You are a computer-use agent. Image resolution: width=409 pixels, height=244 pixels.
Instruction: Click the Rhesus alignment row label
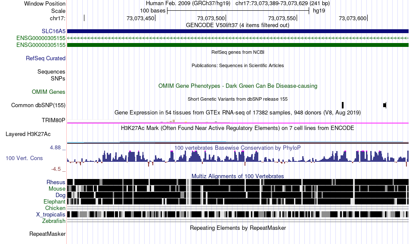point(56,182)
